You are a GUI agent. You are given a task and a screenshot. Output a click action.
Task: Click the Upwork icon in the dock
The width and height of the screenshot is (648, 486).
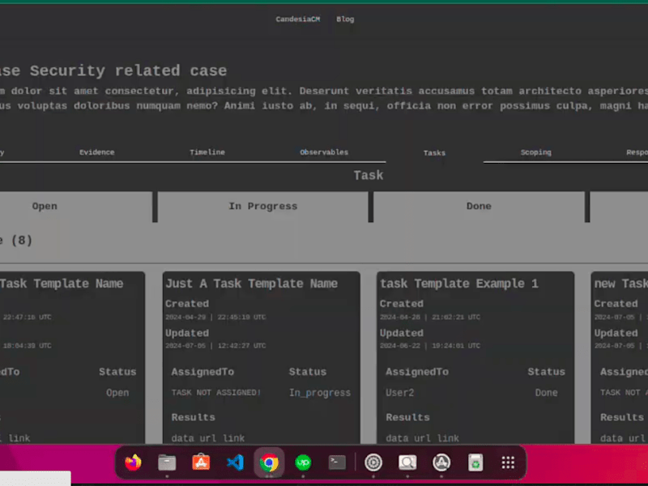[x=303, y=463]
